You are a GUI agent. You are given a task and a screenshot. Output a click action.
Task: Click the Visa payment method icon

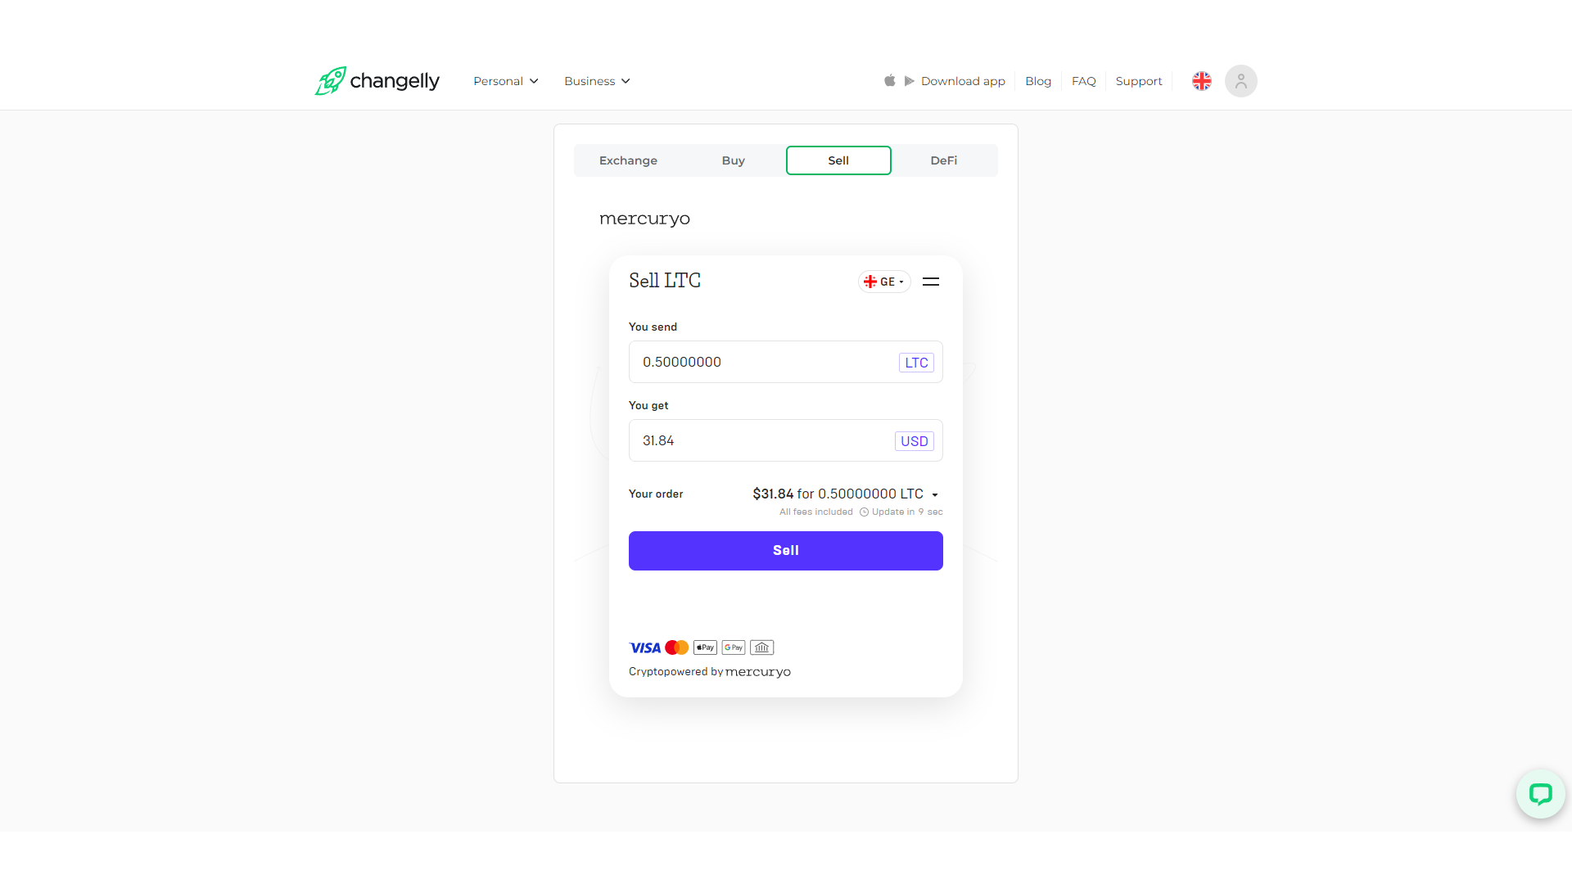point(644,647)
